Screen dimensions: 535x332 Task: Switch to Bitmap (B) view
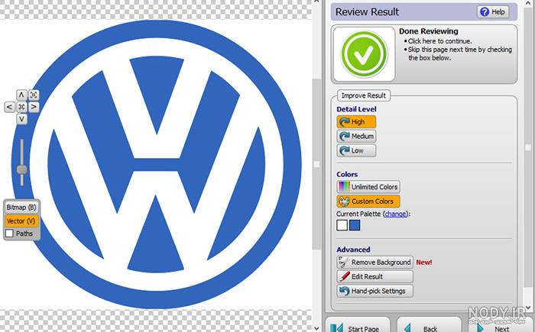(x=21, y=208)
